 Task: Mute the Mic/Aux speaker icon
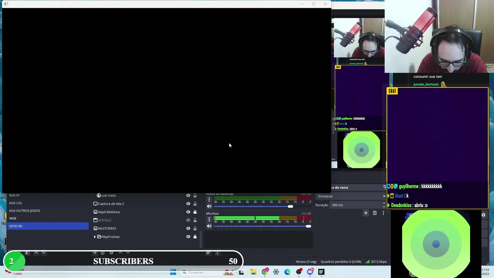[x=209, y=226]
